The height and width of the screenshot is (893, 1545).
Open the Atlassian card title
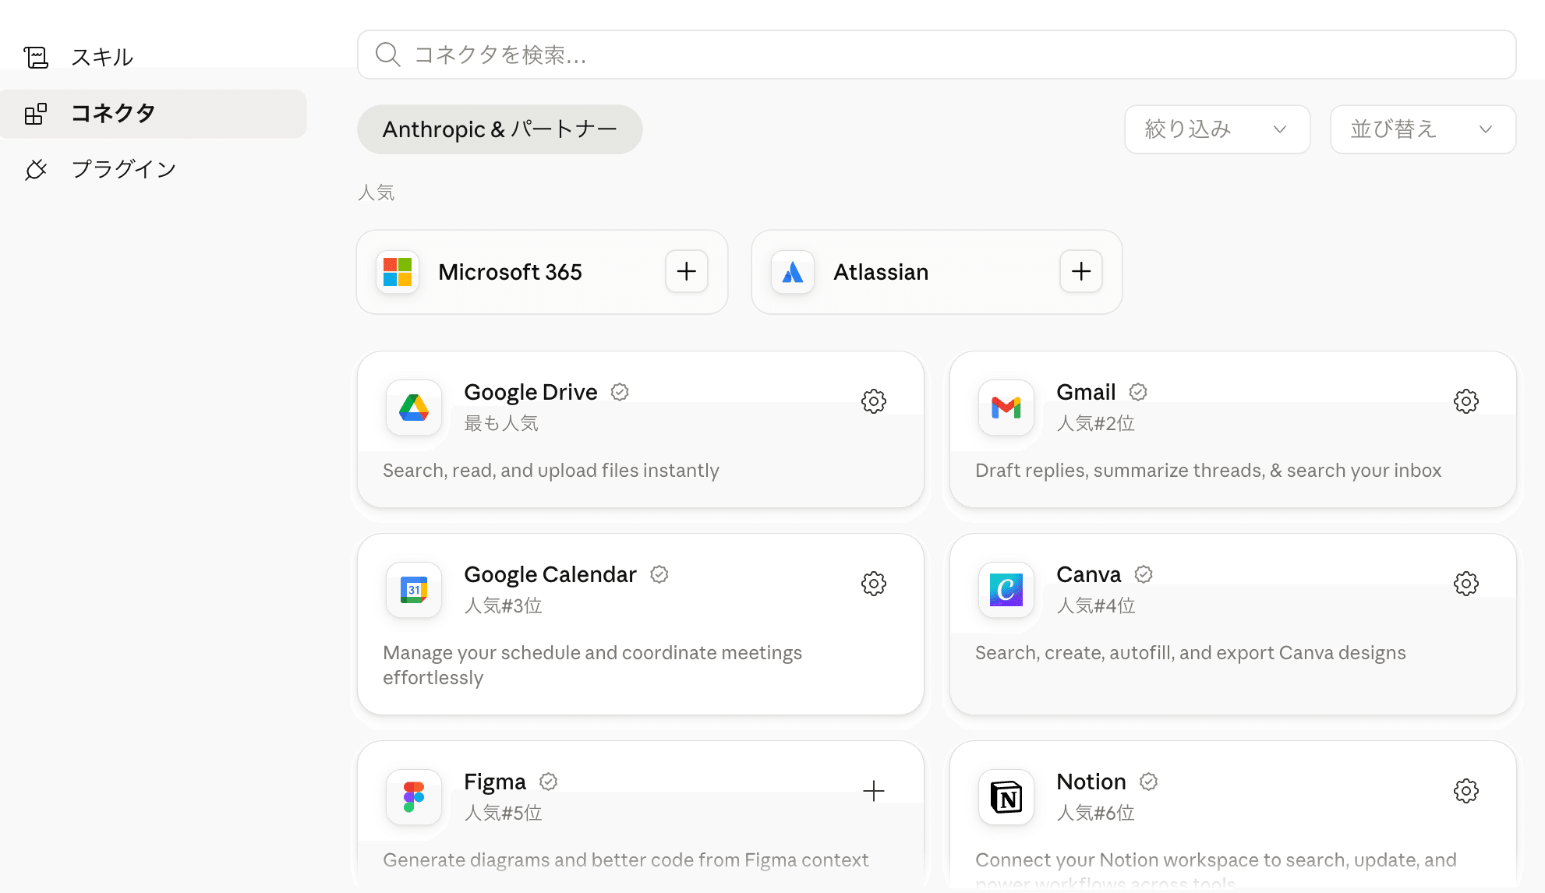pyautogui.click(x=881, y=272)
